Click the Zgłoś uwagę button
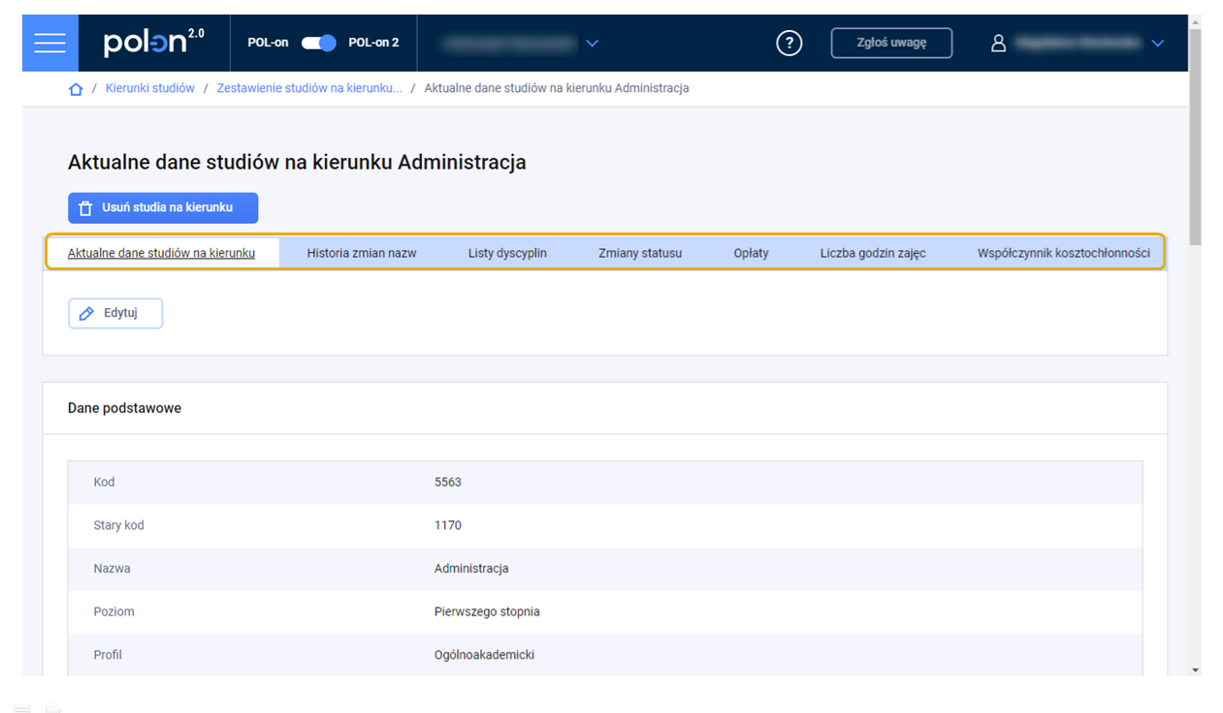Image resolution: width=1223 pixels, height=713 pixels. pyautogui.click(x=891, y=43)
